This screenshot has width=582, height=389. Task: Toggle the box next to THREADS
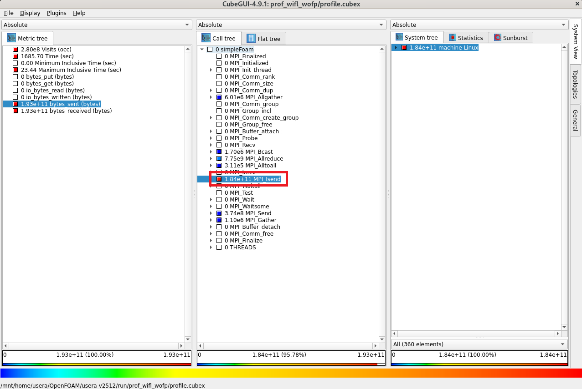click(x=219, y=248)
